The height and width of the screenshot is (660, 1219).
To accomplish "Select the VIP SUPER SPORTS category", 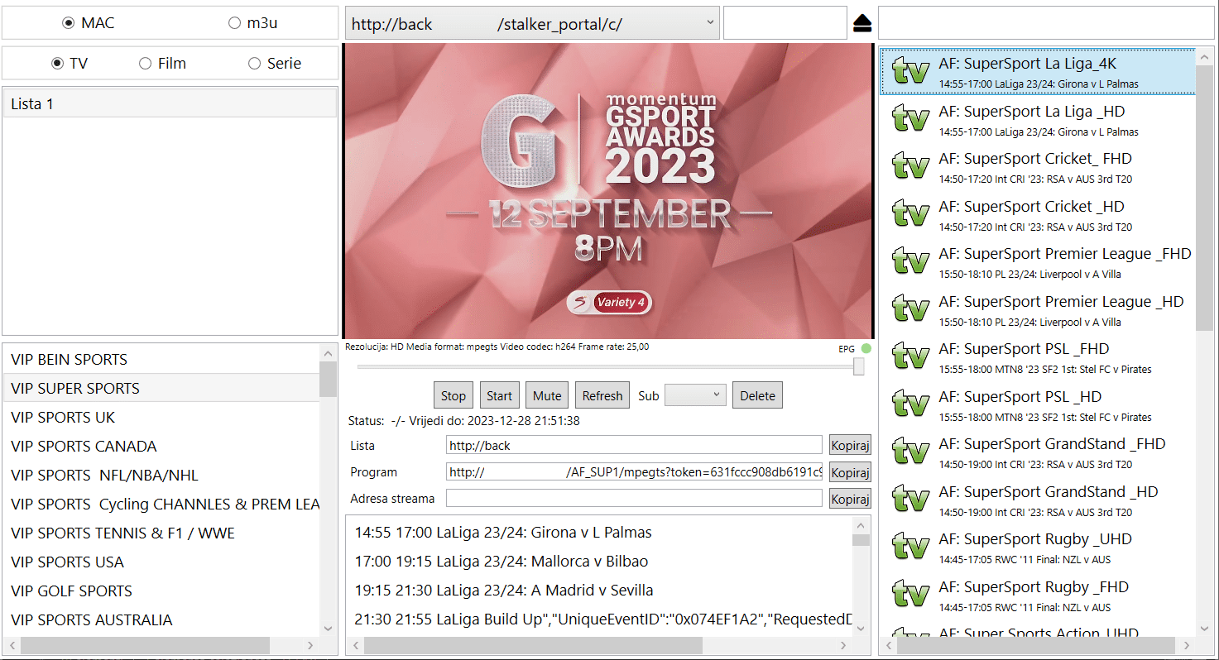I will pyautogui.click(x=161, y=389).
